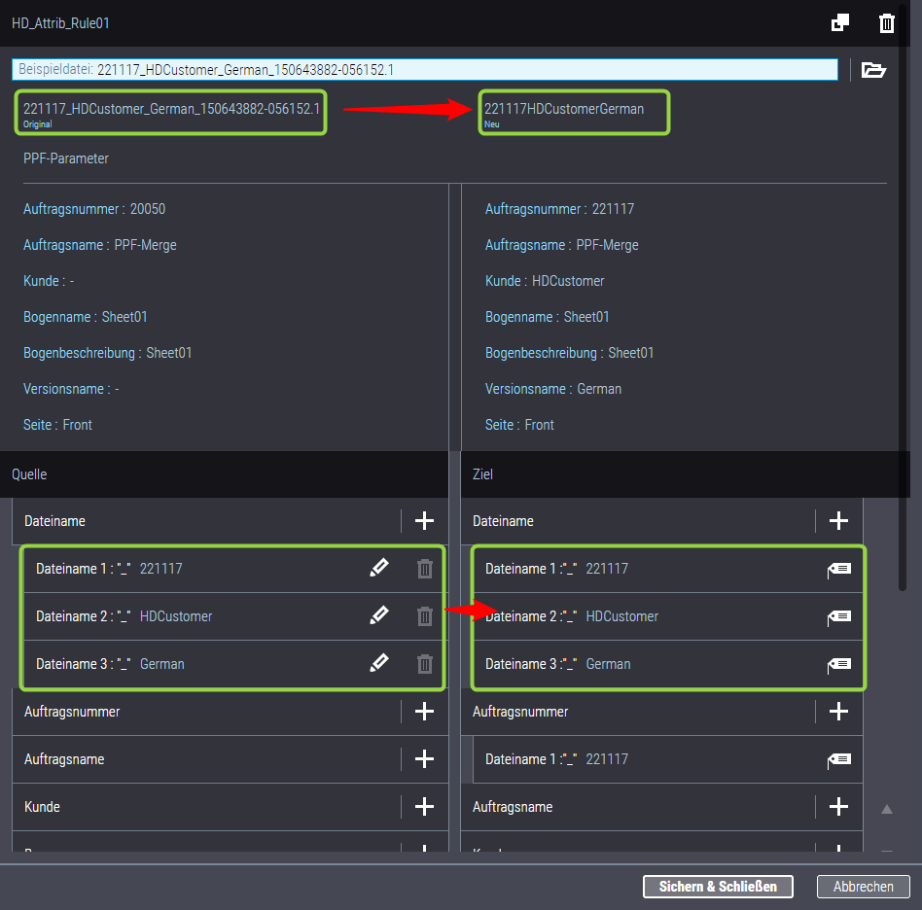Click the duplicate rule icon in header
Screen dimensions: 922x910
pos(840,23)
